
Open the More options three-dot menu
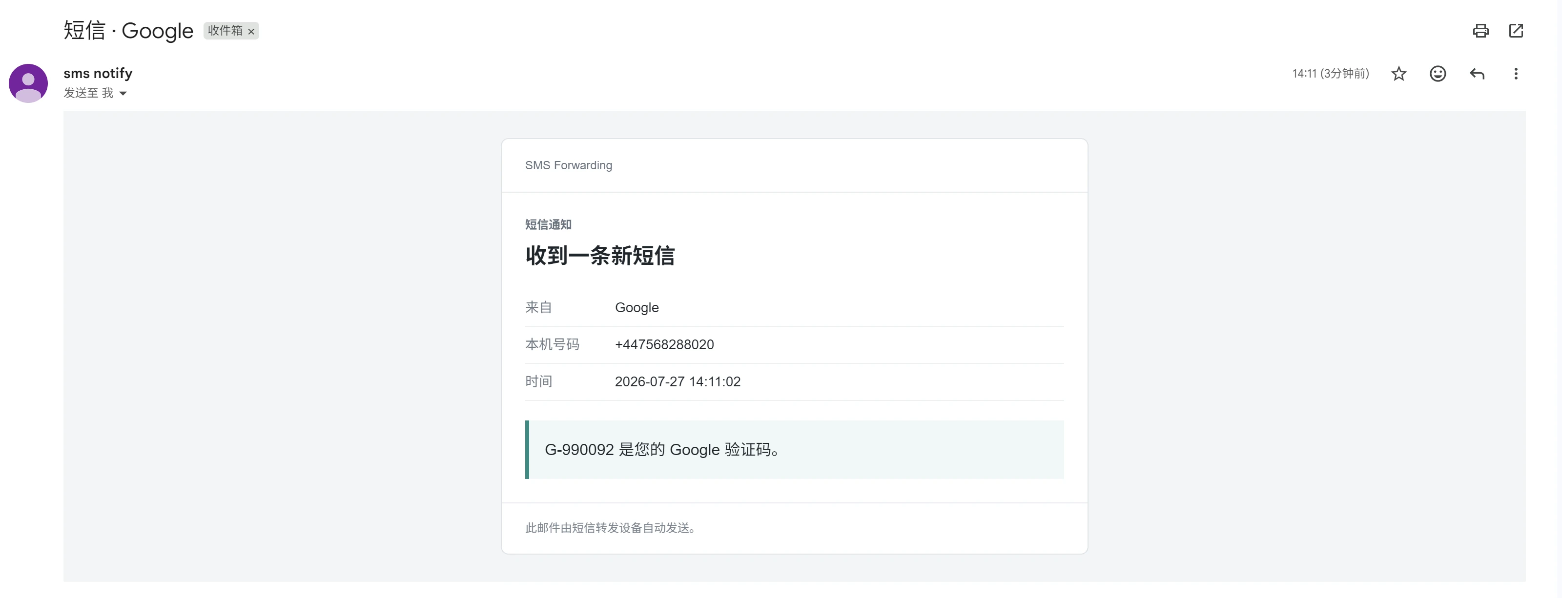click(1516, 74)
